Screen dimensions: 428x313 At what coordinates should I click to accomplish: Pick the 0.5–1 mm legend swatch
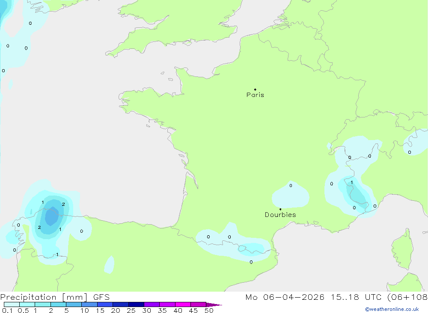27,304
